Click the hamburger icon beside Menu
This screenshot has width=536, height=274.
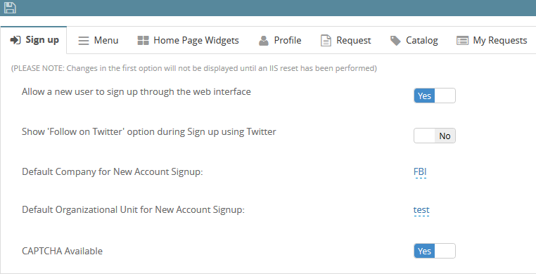(x=84, y=41)
